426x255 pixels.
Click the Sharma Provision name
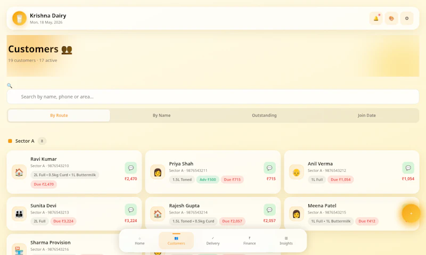[51, 243]
